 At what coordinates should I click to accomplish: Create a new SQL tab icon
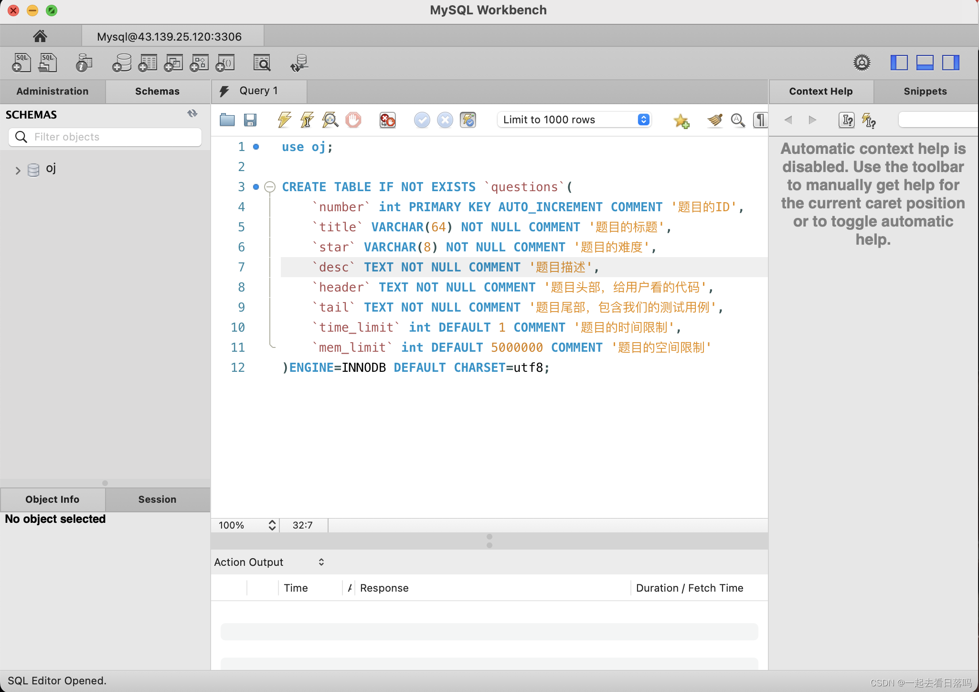(21, 63)
